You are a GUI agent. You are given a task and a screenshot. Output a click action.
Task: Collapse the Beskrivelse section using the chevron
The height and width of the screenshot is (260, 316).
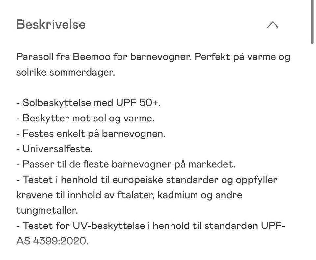point(273,25)
